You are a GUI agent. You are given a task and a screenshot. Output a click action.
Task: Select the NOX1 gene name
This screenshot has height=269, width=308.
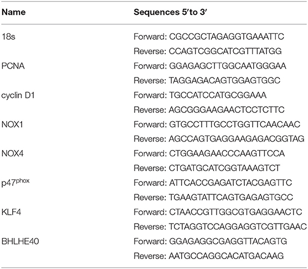pos(12,125)
